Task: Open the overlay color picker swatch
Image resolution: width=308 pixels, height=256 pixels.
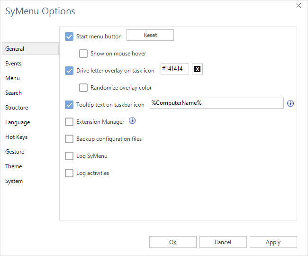Action: 197,69
